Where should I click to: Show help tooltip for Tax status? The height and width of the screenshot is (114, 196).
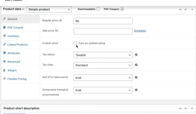tap(136, 55)
